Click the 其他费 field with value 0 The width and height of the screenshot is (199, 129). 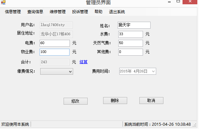click(130, 52)
